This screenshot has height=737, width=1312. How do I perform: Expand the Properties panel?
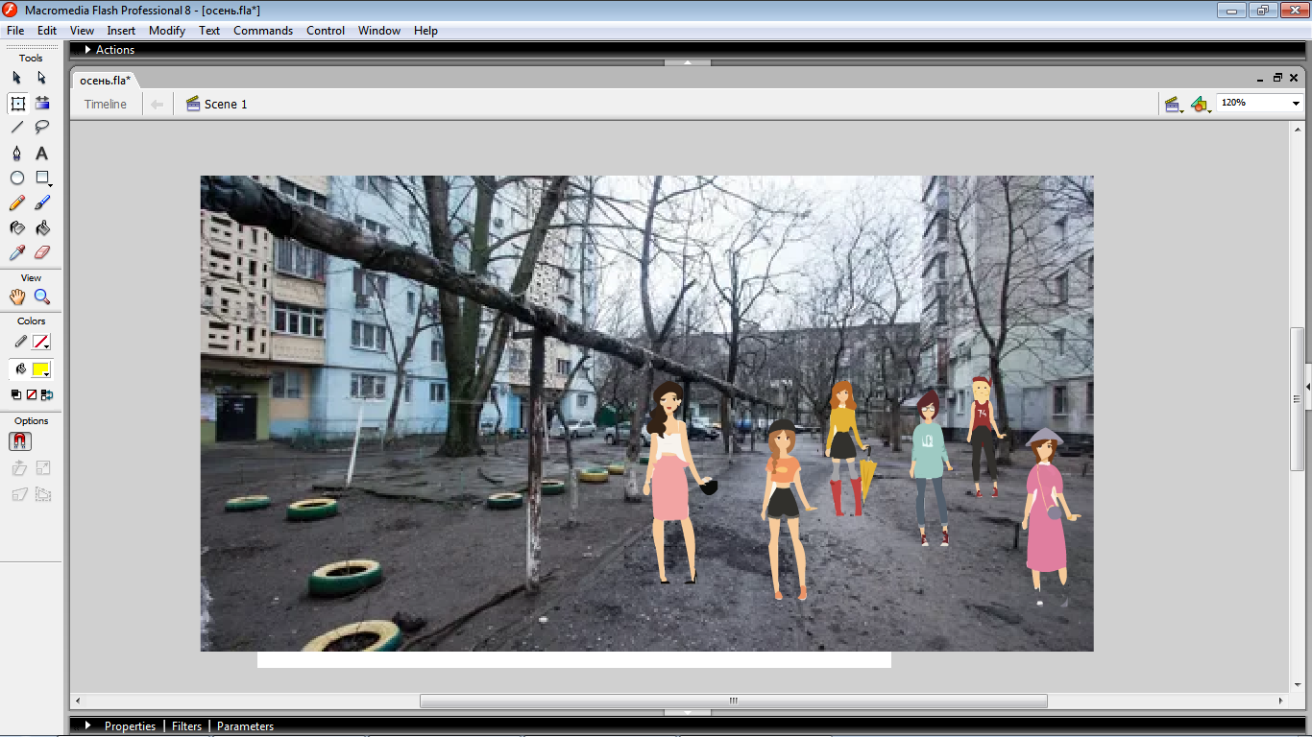pos(87,725)
